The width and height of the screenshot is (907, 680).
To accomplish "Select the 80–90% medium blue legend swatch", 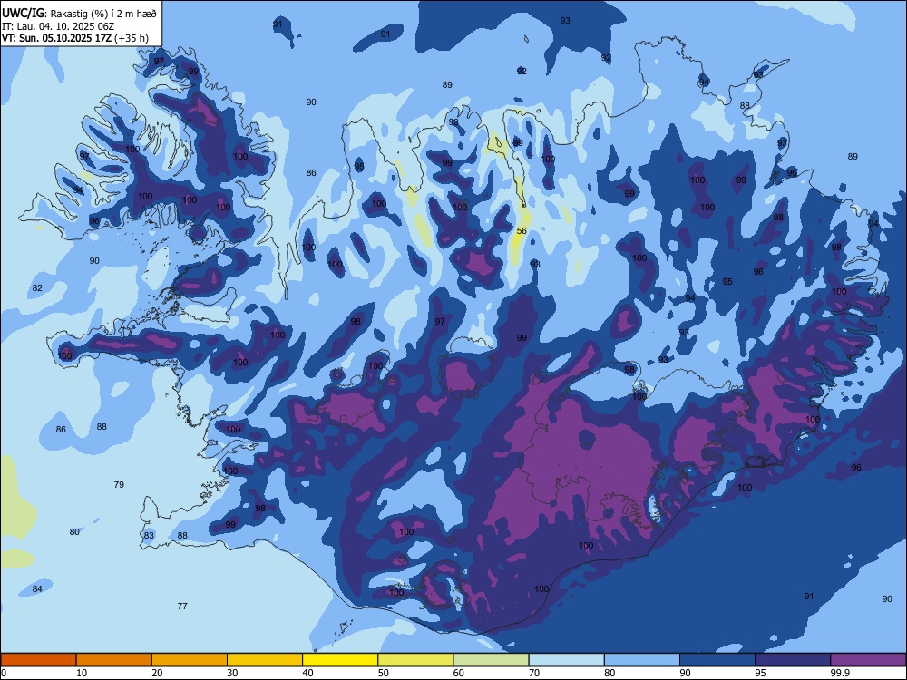I will click(x=642, y=660).
